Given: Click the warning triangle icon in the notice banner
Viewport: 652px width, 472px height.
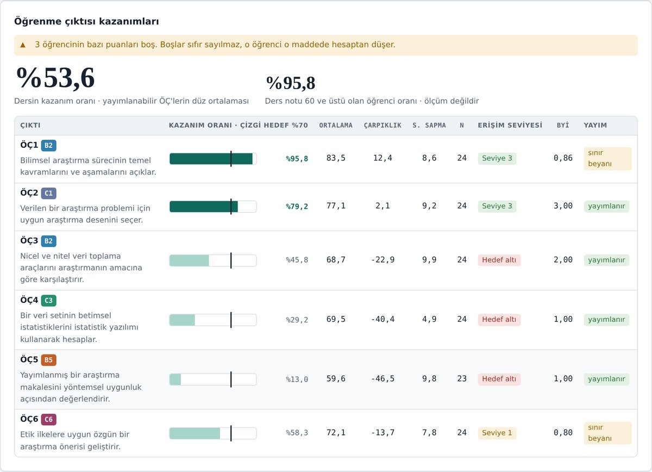Looking at the screenshot, I should 23,45.
